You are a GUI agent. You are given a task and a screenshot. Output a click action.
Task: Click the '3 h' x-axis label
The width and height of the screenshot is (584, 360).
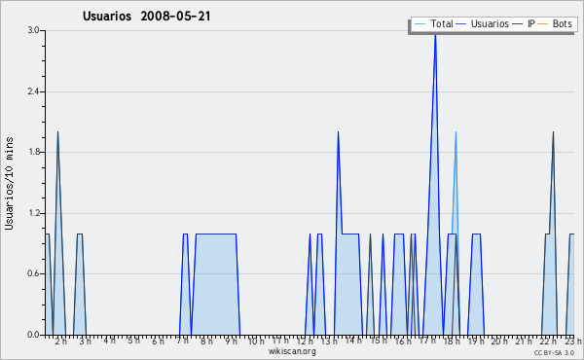(x=85, y=341)
